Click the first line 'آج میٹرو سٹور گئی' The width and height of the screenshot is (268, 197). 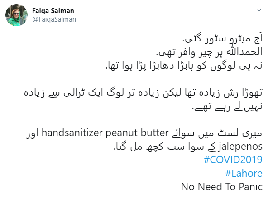pyautogui.click(x=223, y=39)
